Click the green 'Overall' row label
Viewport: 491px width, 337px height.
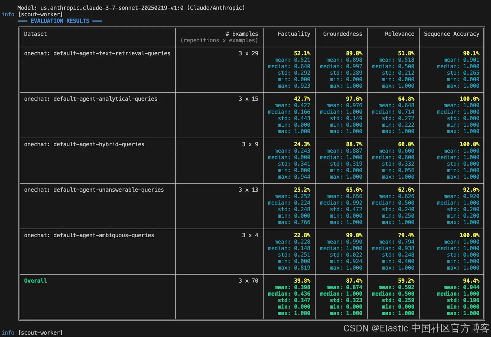[35, 281]
